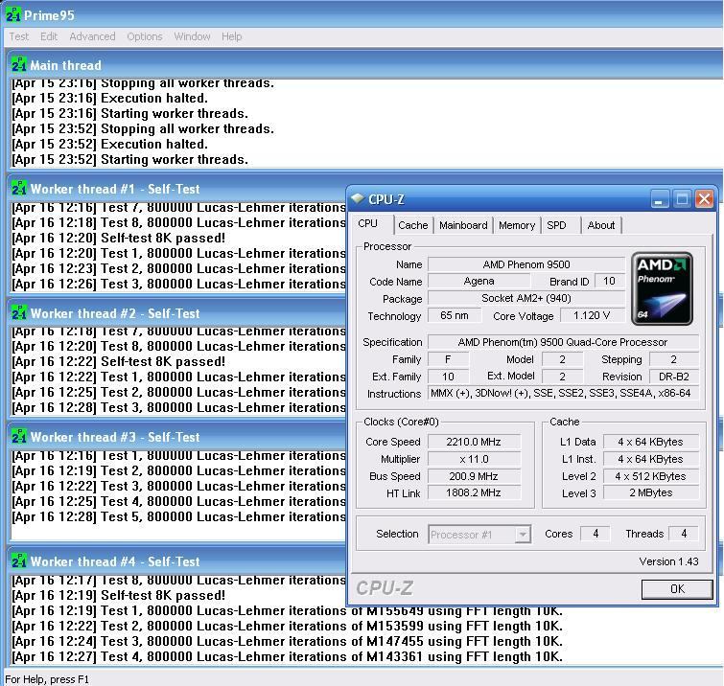Viewport: 724px width, 686px height.
Task: Click the Technology value 65 nm
Action: point(455,315)
